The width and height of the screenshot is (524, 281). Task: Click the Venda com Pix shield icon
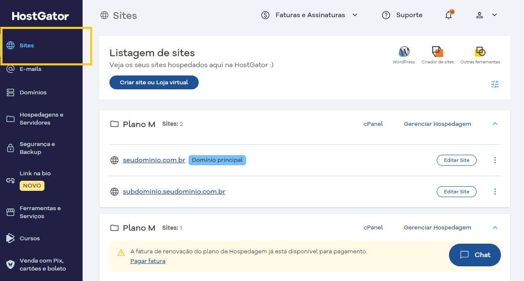pyautogui.click(x=10, y=265)
